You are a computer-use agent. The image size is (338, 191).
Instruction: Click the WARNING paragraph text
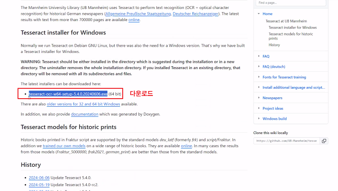(131, 68)
